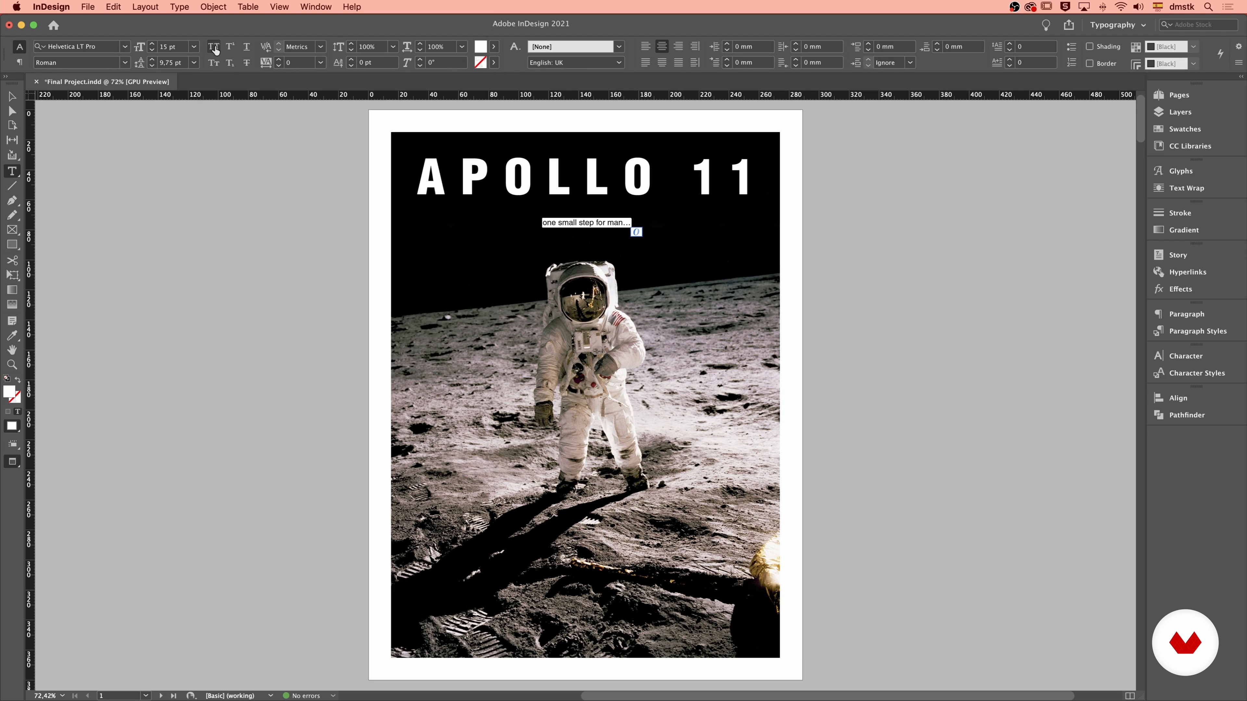Enable the Shading checkbox
The width and height of the screenshot is (1247, 701).
point(1090,46)
